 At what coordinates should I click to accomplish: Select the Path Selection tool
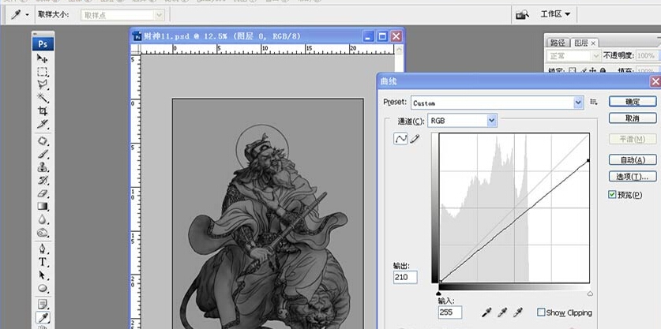pos(43,275)
